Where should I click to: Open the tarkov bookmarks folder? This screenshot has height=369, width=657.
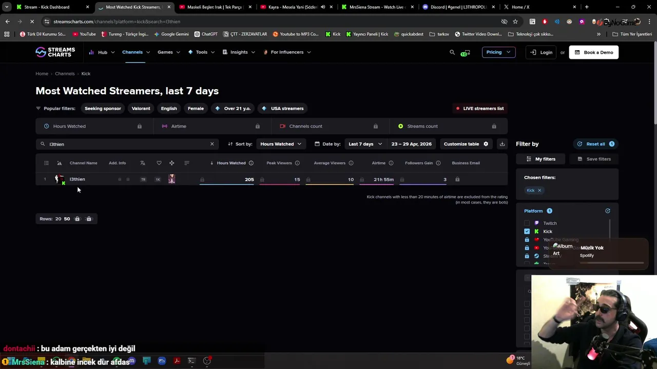pos(439,34)
